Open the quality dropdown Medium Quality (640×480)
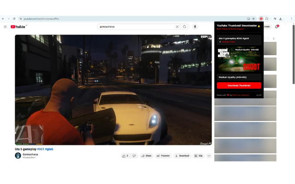Image resolution: width=295 pixels, height=184 pixels. click(239, 77)
